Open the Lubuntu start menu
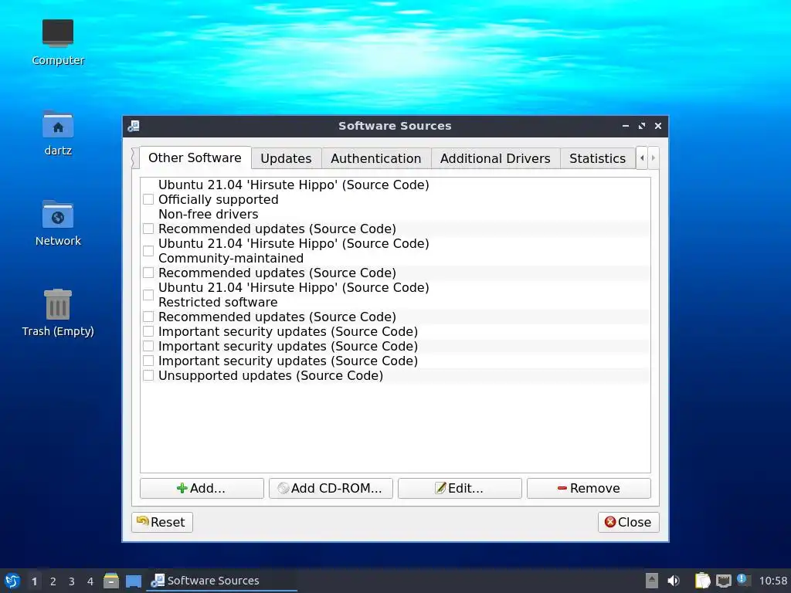 coord(12,581)
